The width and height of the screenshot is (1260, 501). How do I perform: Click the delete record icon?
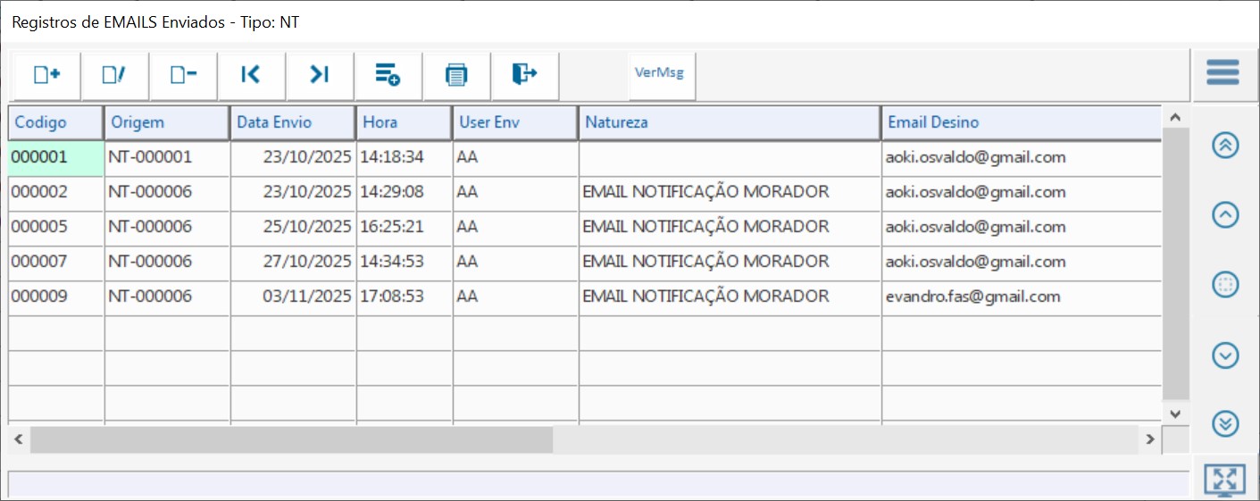[183, 75]
